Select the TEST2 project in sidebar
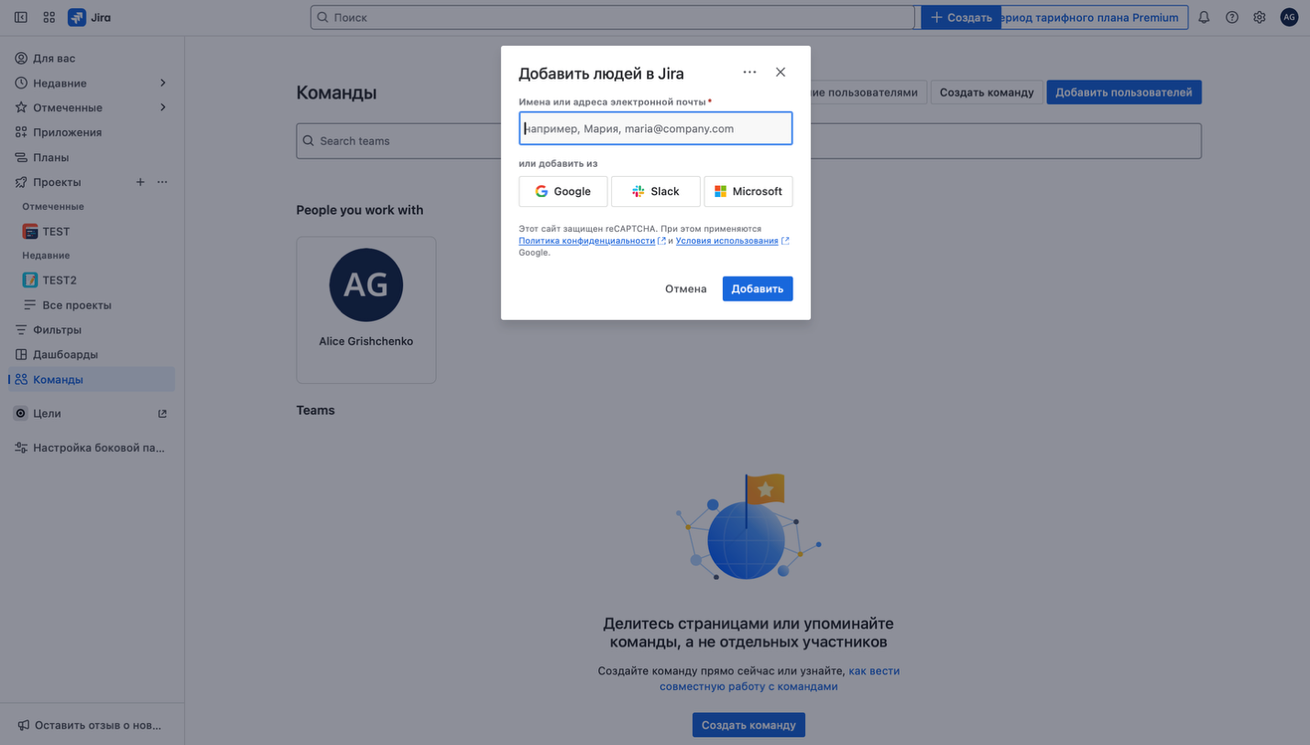 (x=59, y=280)
